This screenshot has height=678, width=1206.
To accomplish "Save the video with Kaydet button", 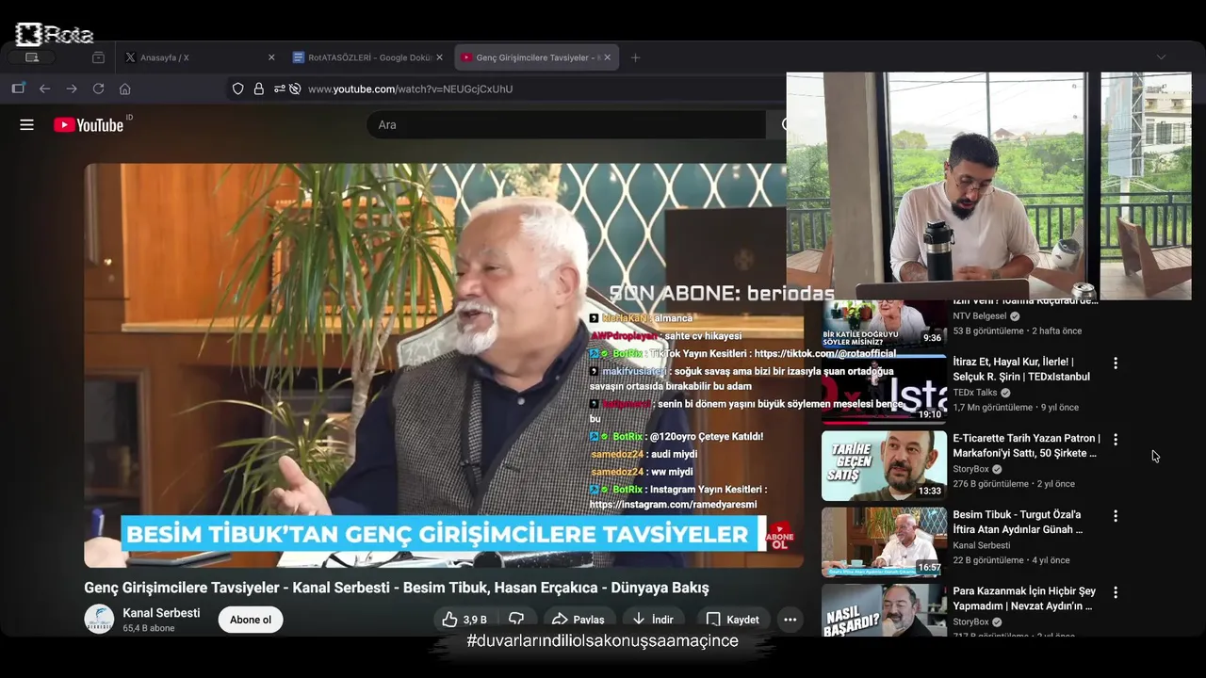I will click(x=732, y=619).
